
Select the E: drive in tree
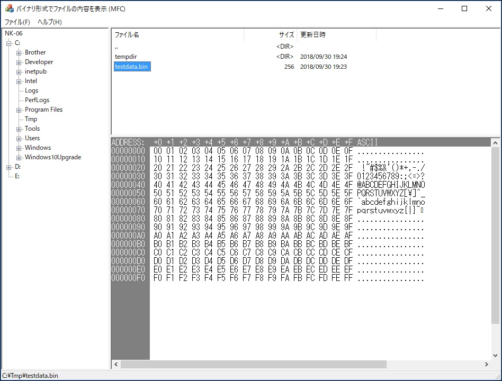click(x=17, y=176)
